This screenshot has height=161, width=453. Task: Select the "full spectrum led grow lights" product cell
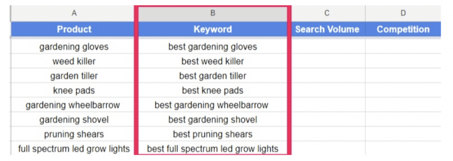(74, 149)
